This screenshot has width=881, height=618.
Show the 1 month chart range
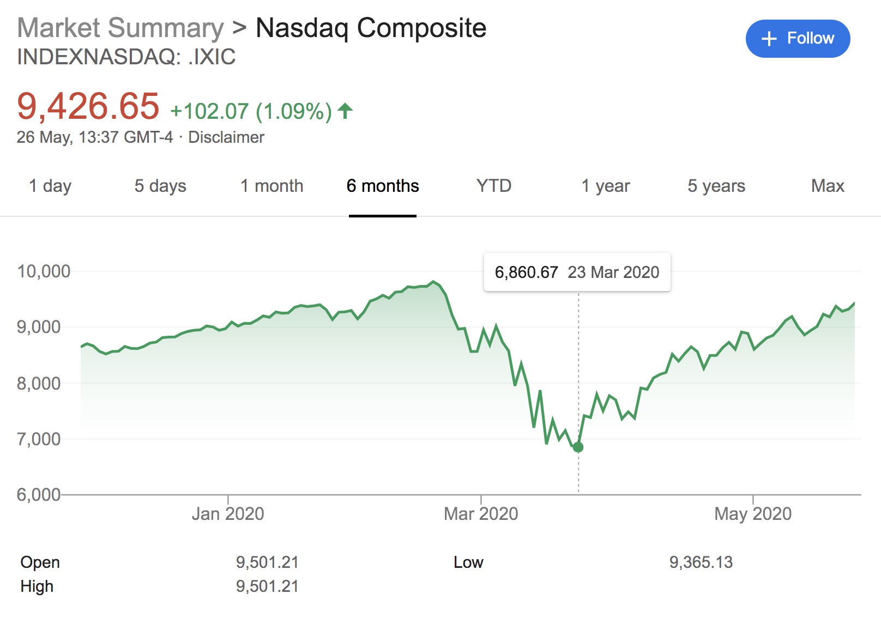click(271, 186)
